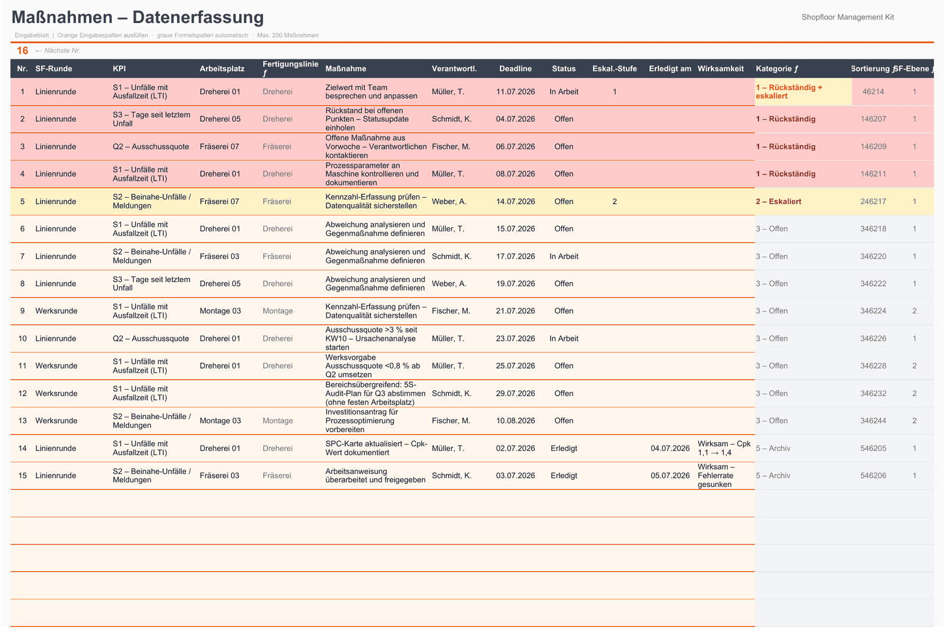Select the sorting value '546206'

click(873, 476)
